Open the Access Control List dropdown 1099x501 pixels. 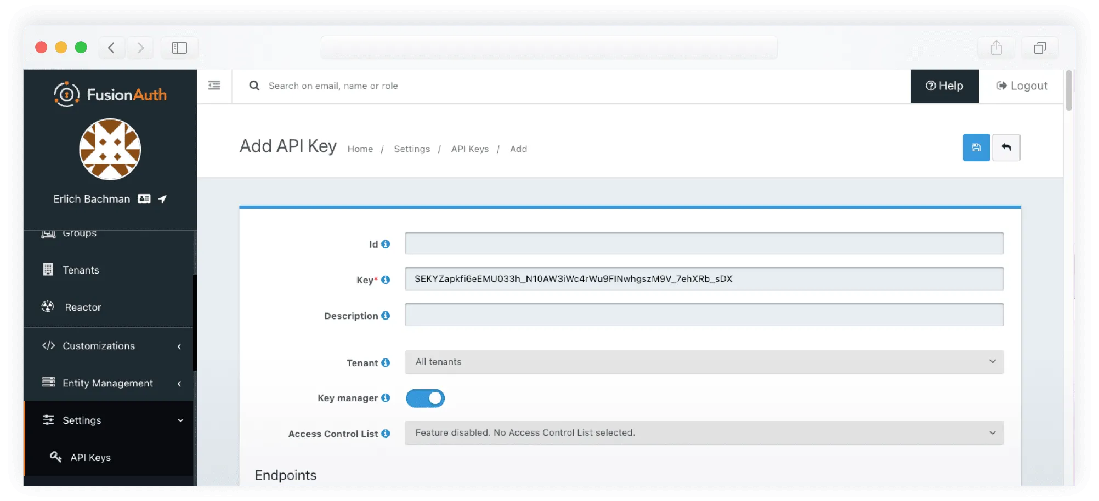pyautogui.click(x=704, y=432)
